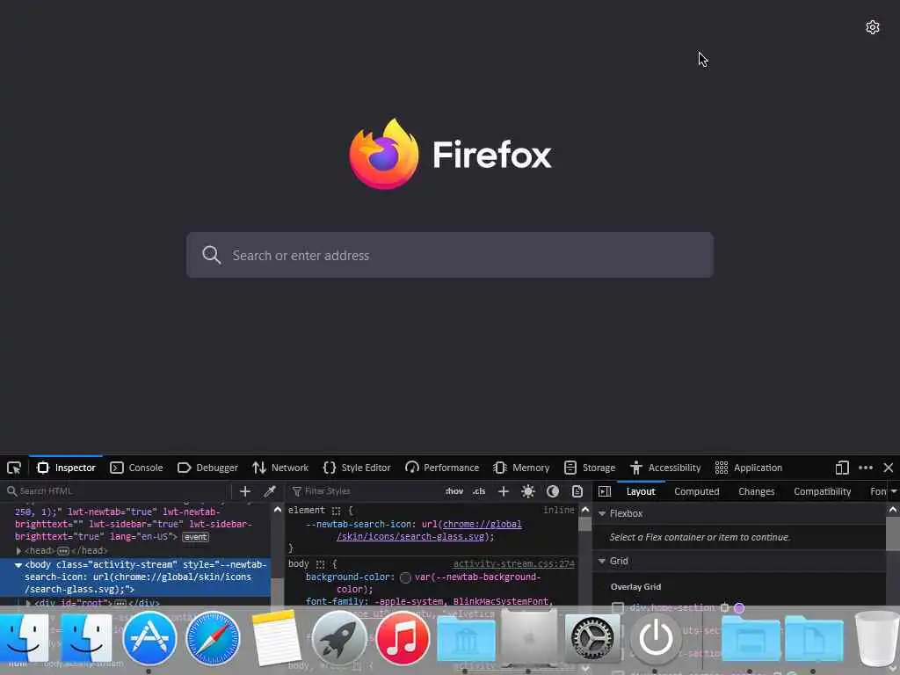Switch to the Console tab
This screenshot has width=900, height=675.
pos(136,468)
